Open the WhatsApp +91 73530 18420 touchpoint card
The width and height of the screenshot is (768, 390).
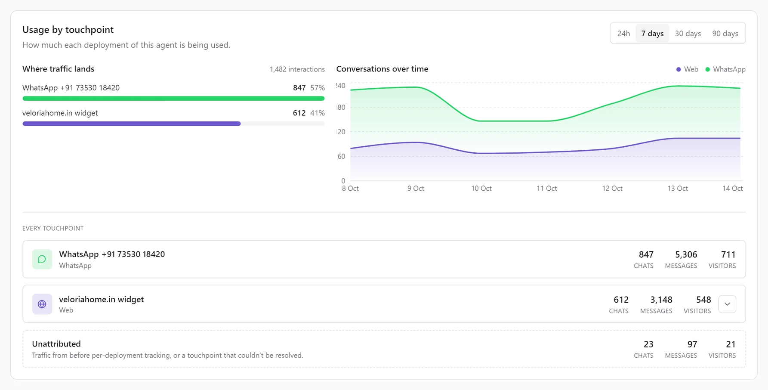click(384, 259)
